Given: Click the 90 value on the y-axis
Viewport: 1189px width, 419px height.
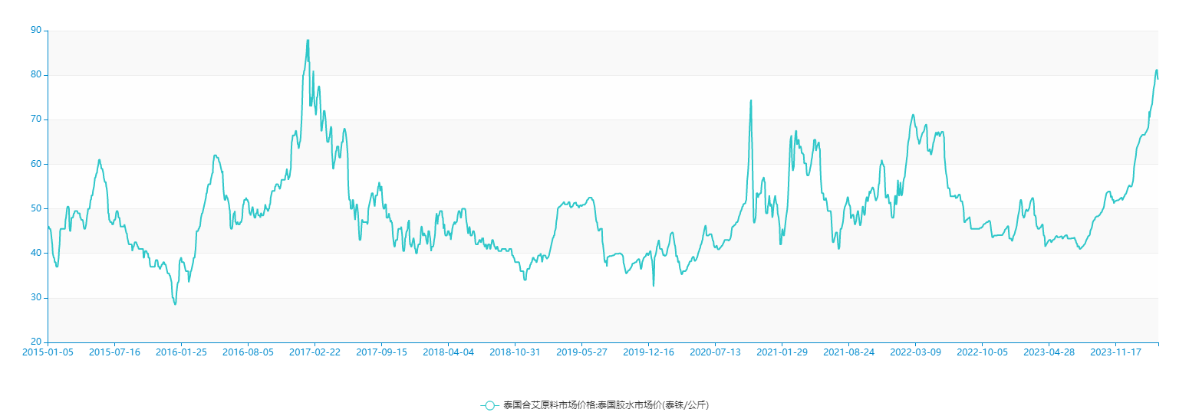Looking at the screenshot, I should click(x=36, y=31).
